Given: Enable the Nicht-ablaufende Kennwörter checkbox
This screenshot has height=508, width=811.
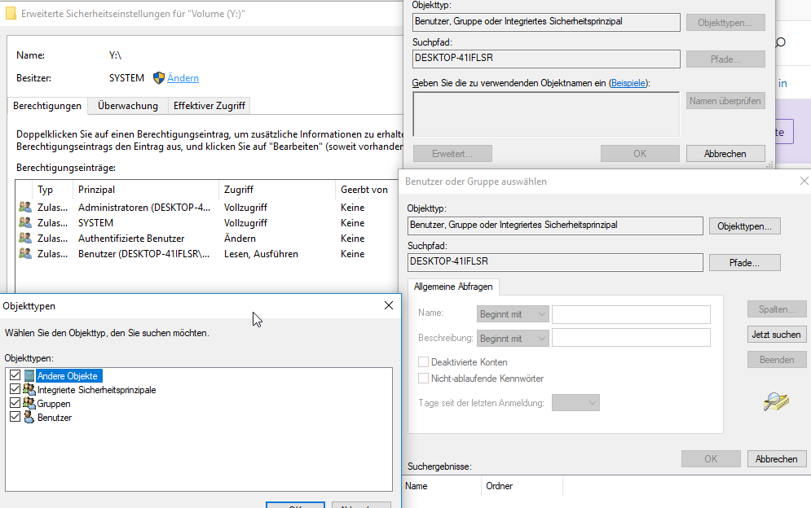Looking at the screenshot, I should [x=423, y=379].
